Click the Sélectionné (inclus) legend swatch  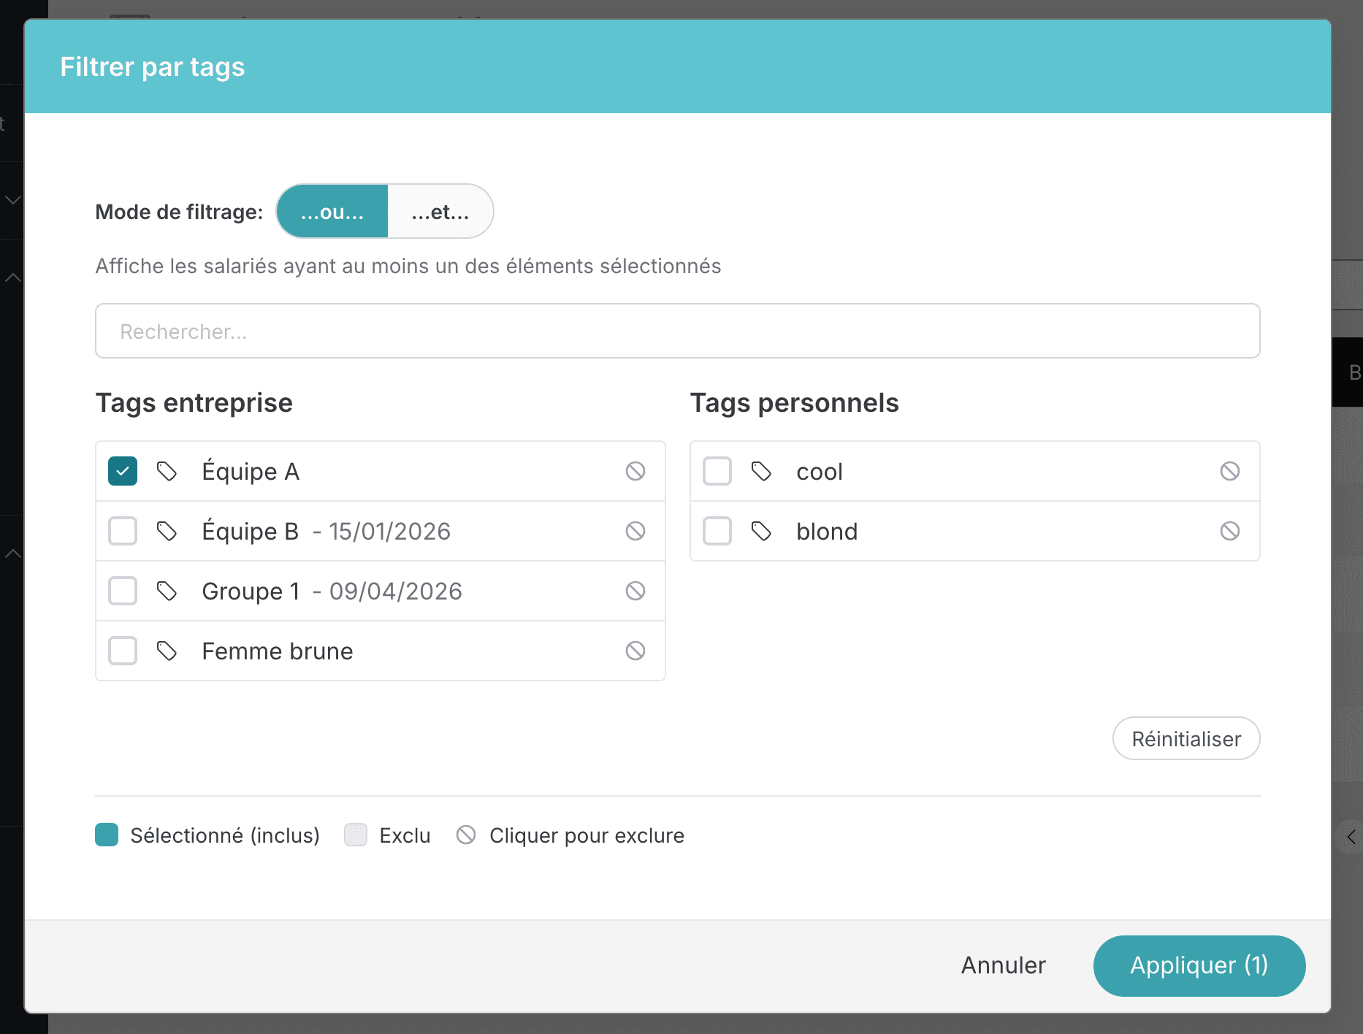coord(107,835)
